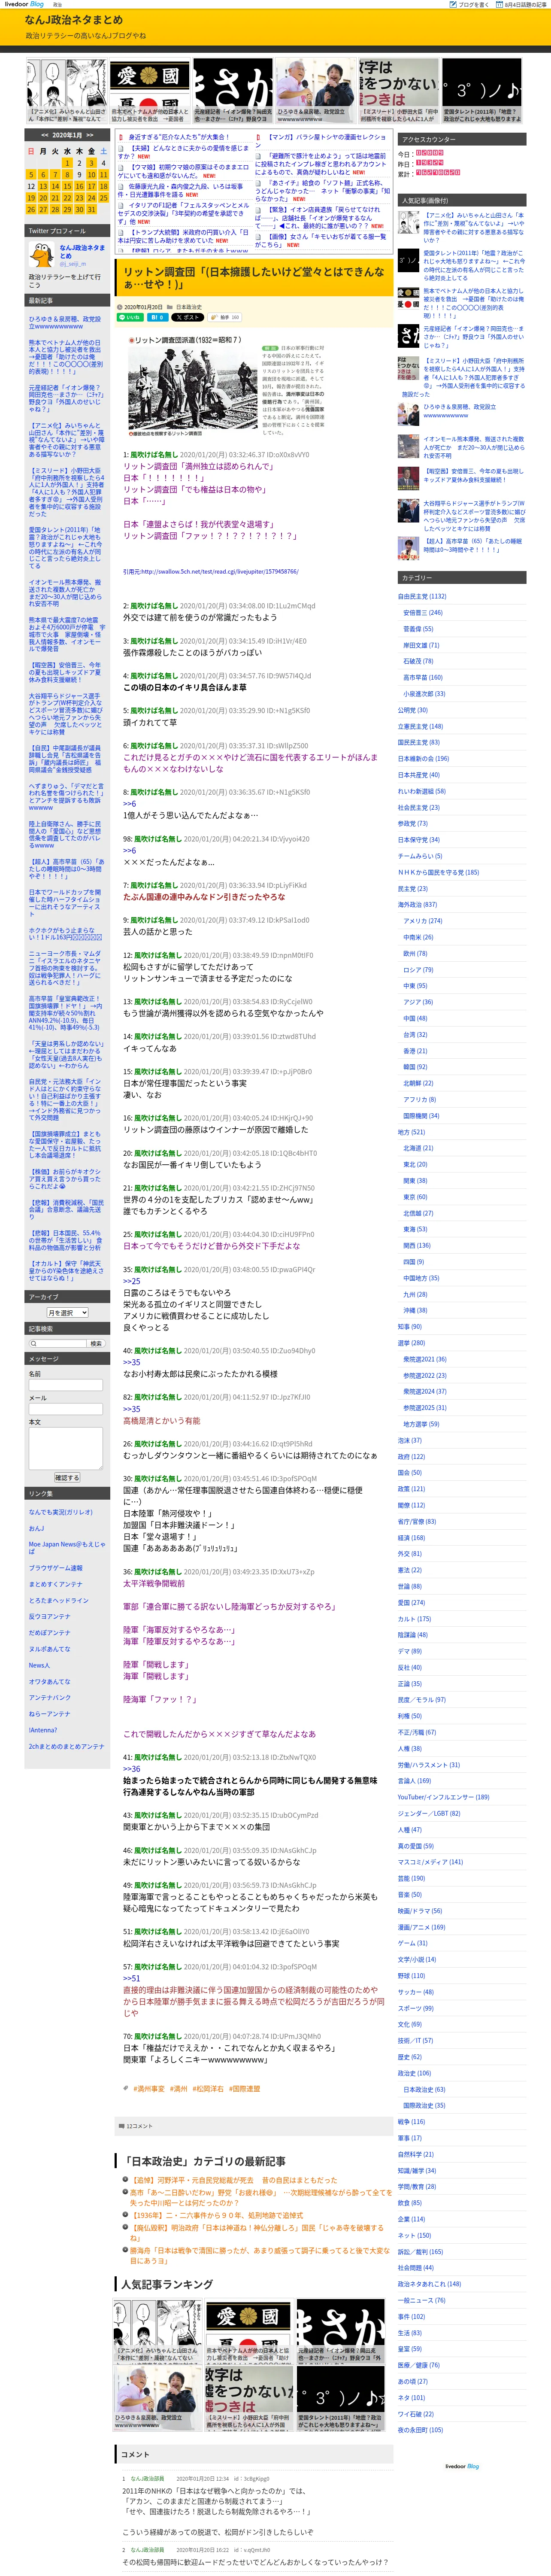Open 立憲民主党 (148) category
551x2576 pixels.
420,726
